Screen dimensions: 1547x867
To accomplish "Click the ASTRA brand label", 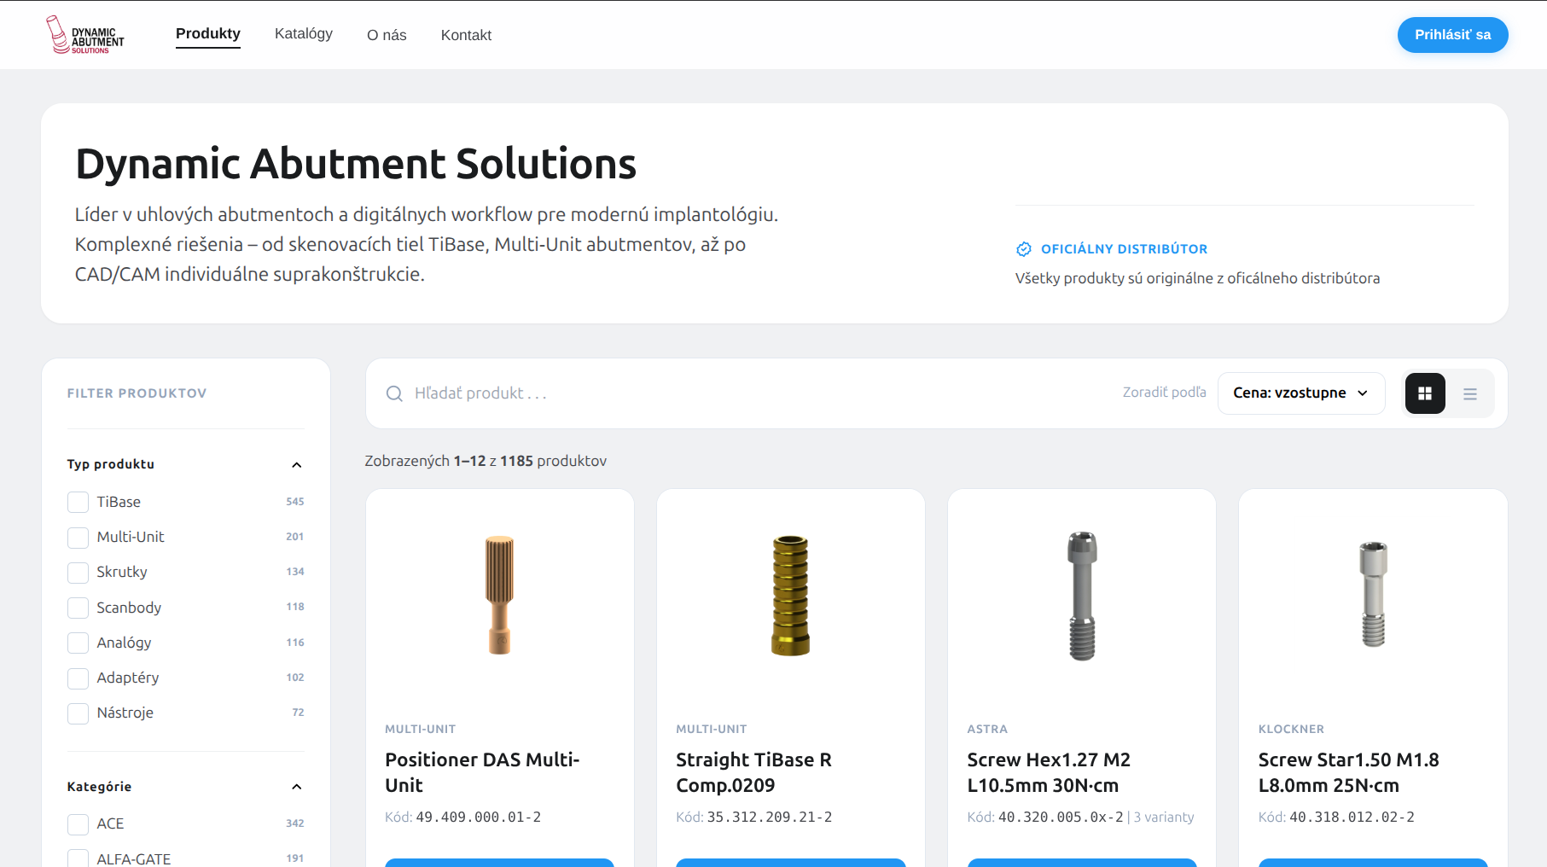I will (x=987, y=730).
